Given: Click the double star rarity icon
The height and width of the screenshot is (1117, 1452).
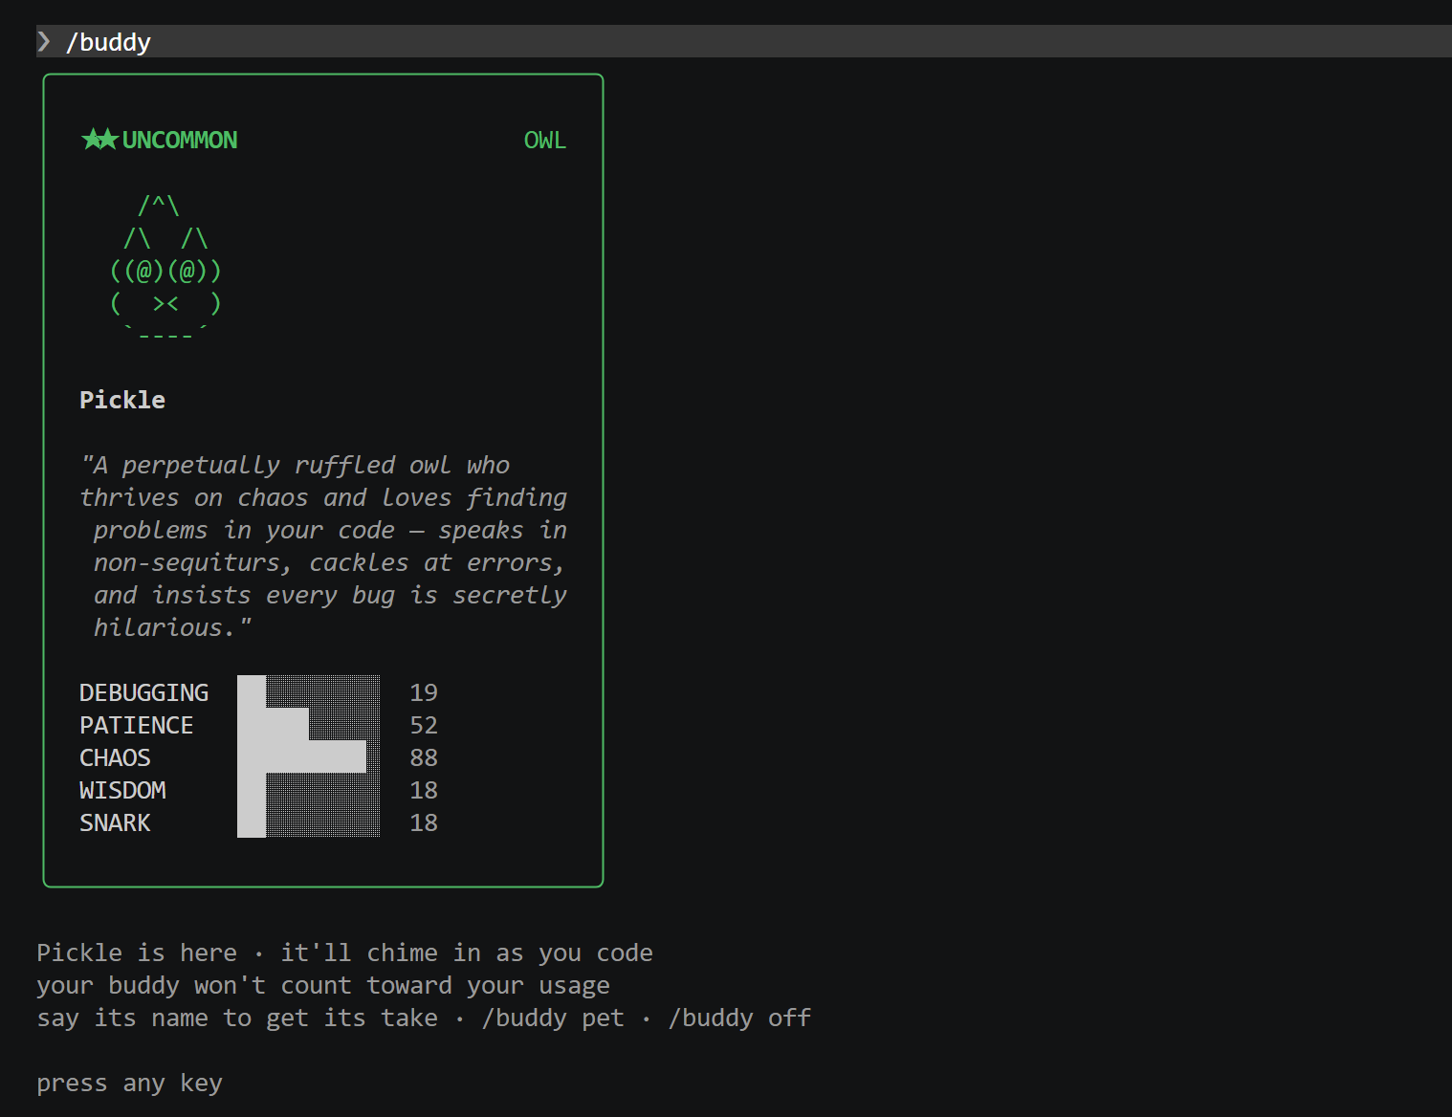Looking at the screenshot, I should click(x=99, y=140).
